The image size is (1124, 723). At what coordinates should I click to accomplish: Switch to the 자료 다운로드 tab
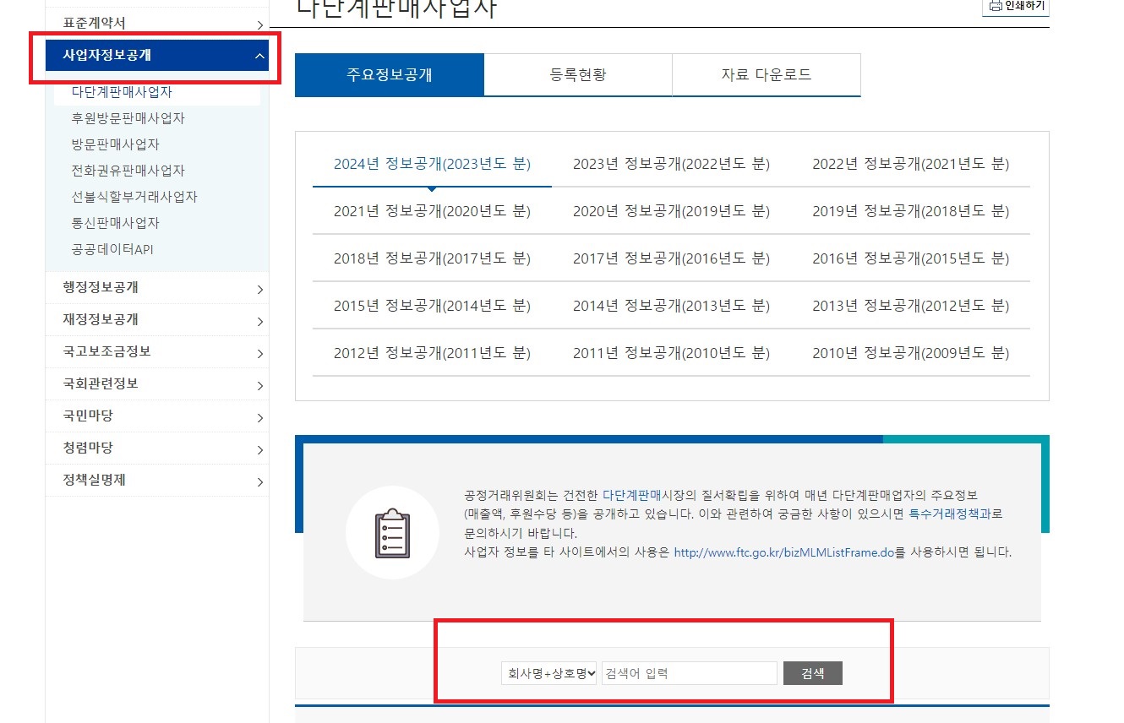click(767, 74)
